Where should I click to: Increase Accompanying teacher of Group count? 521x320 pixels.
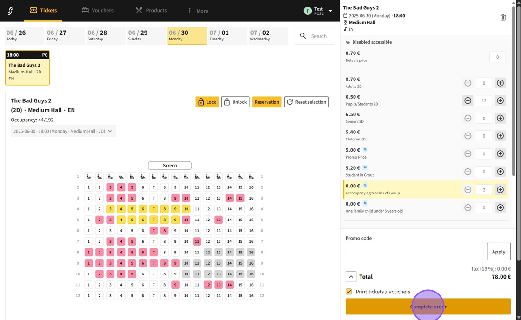[500, 190]
